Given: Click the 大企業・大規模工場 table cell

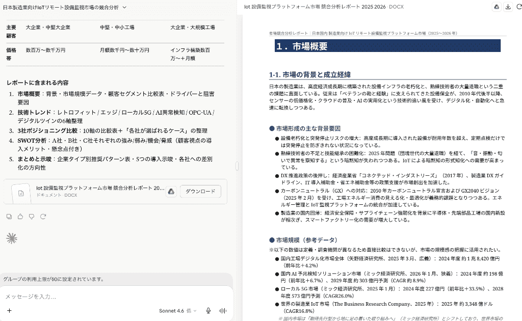Looking at the screenshot, I should pos(192,28).
